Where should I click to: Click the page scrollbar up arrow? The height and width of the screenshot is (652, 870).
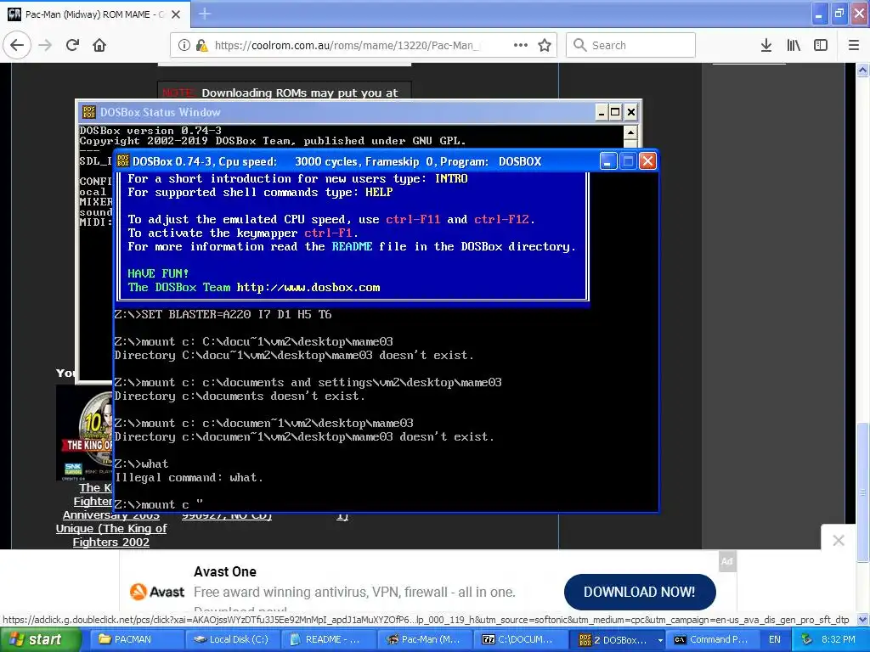862,70
